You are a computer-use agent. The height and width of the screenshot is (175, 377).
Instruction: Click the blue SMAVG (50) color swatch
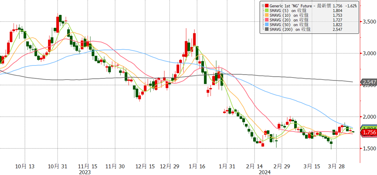pos(267,25)
